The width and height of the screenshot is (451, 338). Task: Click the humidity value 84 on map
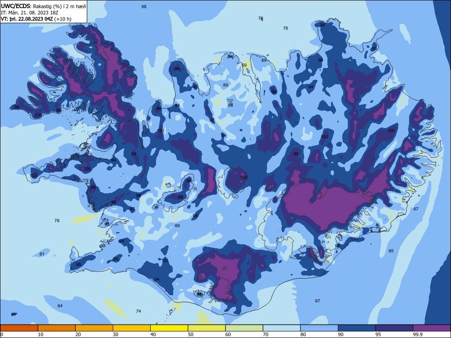pyautogui.click(x=60, y=306)
